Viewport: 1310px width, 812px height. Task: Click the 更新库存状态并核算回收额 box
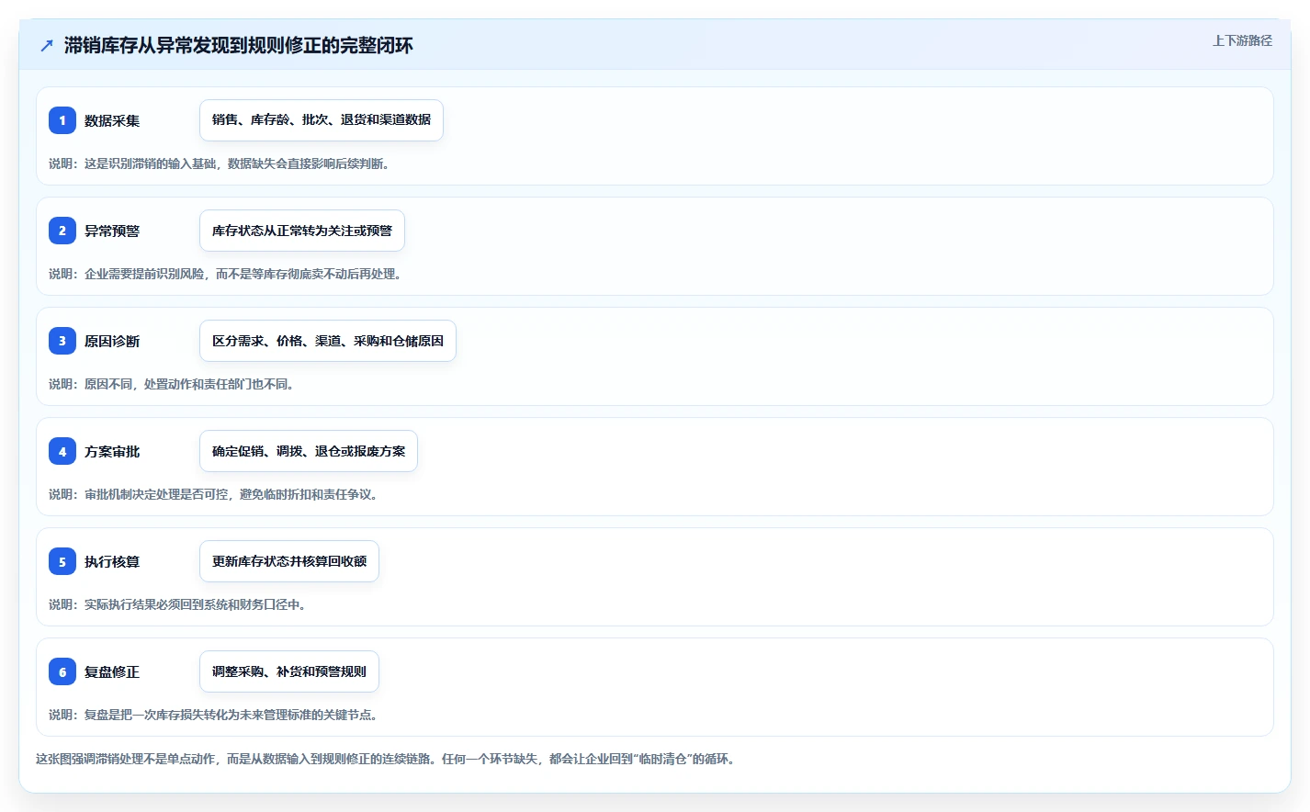(x=289, y=561)
